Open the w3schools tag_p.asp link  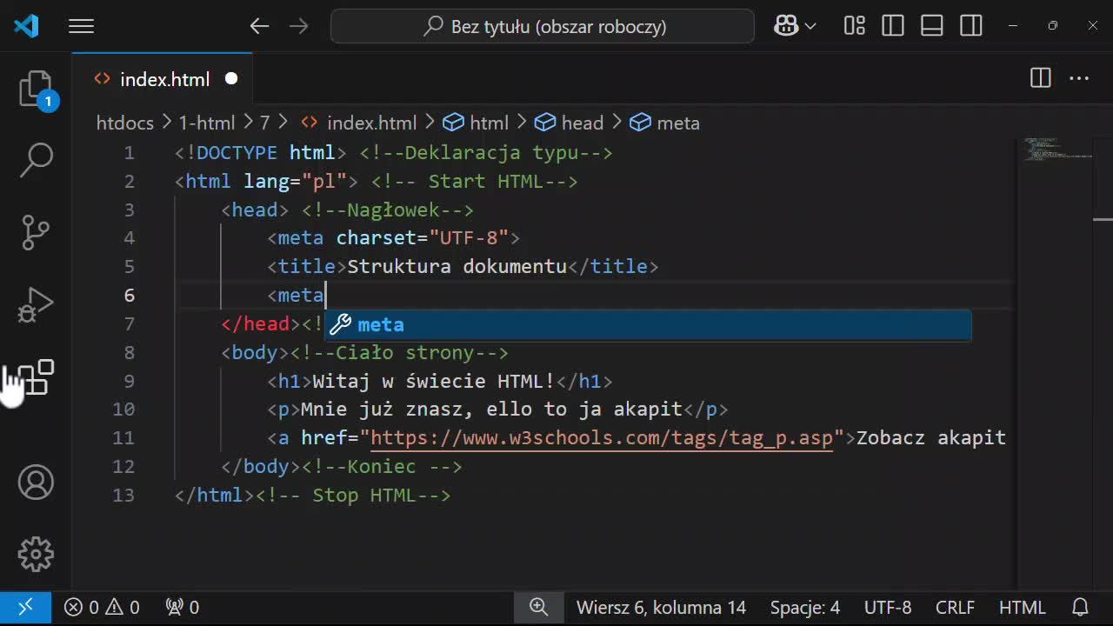[602, 437]
